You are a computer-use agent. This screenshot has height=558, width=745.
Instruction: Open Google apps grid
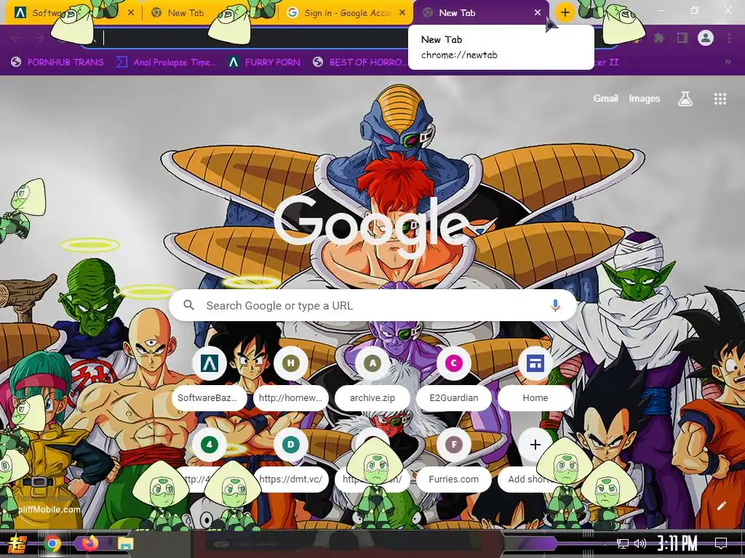click(720, 99)
